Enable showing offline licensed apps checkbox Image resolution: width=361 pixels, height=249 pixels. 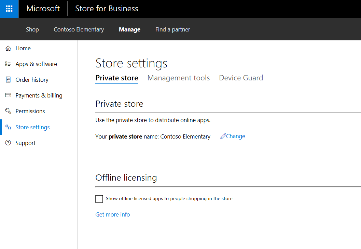tap(99, 199)
